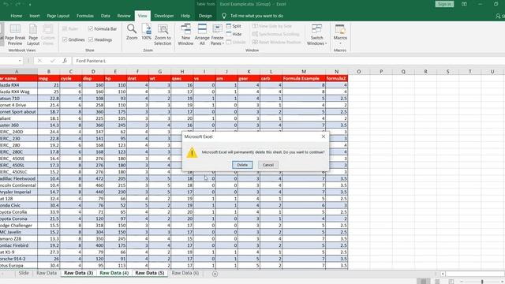Open Ribbon Display Options icon
505x284 pixels.
464,4
